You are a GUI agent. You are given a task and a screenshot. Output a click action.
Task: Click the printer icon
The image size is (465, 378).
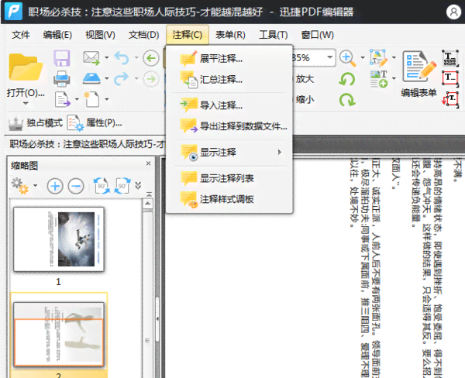[62, 78]
